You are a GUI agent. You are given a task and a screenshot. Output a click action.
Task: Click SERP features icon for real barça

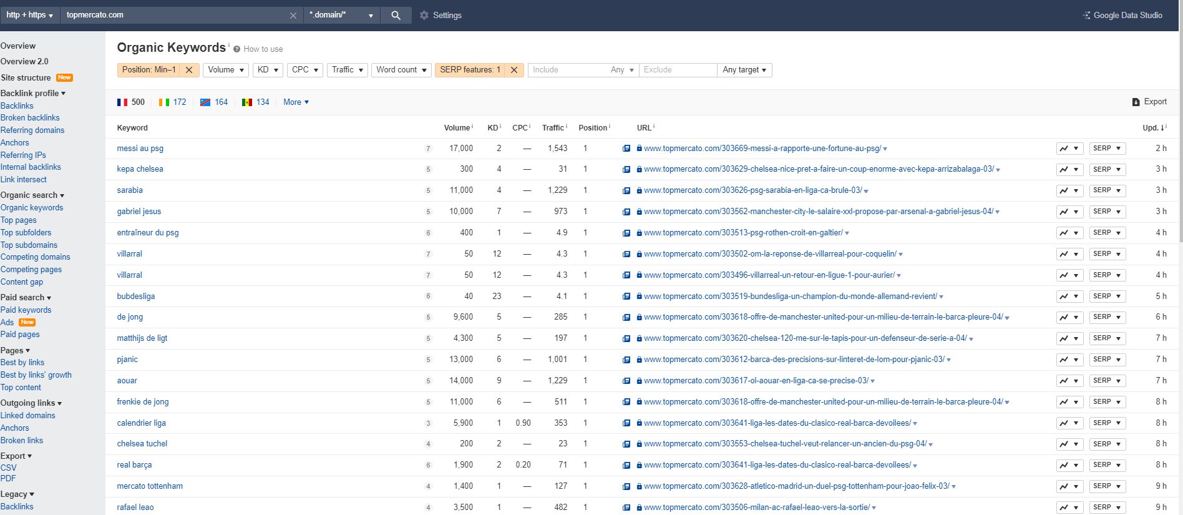626,465
